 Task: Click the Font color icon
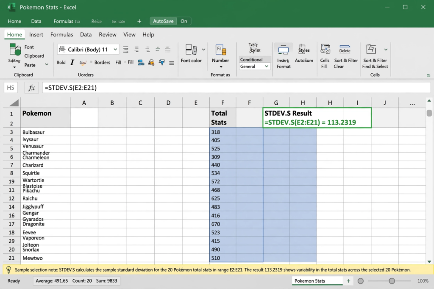[x=191, y=50]
